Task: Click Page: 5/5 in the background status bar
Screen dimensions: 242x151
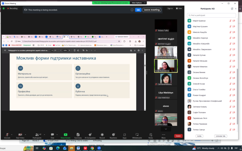Action: 25,141
